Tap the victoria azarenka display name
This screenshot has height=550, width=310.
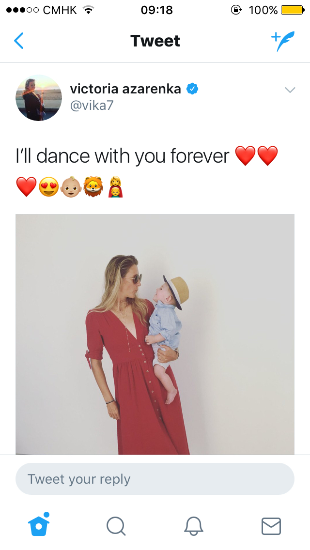125,89
